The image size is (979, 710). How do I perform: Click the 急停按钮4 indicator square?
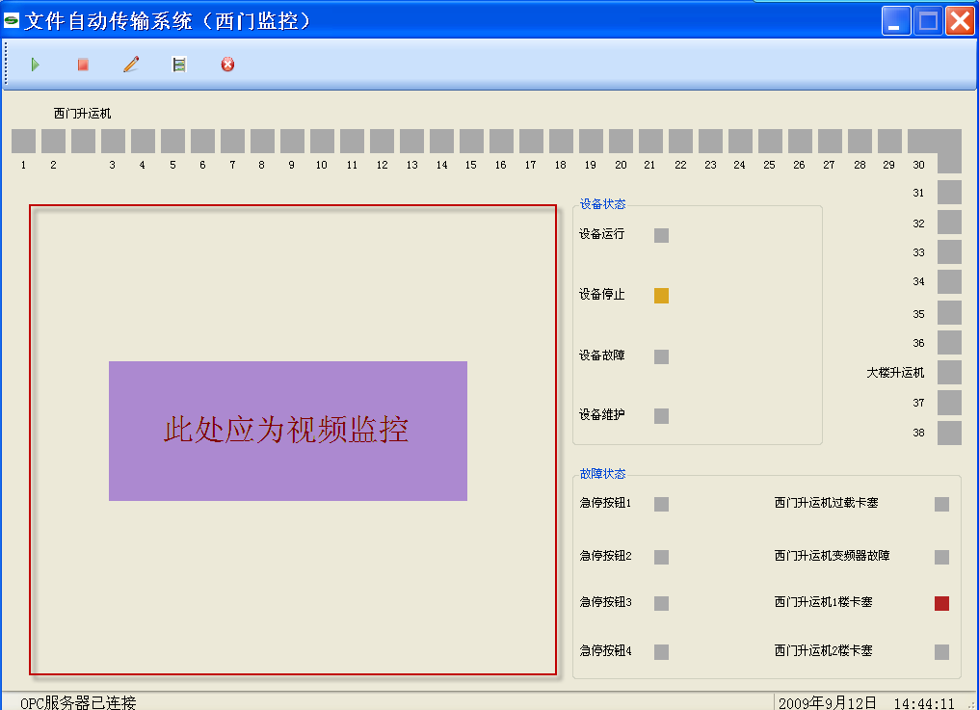coord(662,652)
